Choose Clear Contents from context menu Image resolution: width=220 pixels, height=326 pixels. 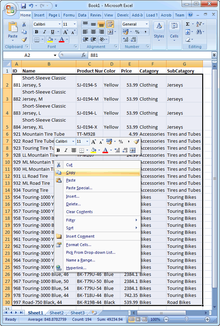tap(97, 212)
